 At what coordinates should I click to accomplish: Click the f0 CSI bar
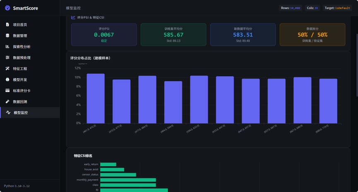134,190
